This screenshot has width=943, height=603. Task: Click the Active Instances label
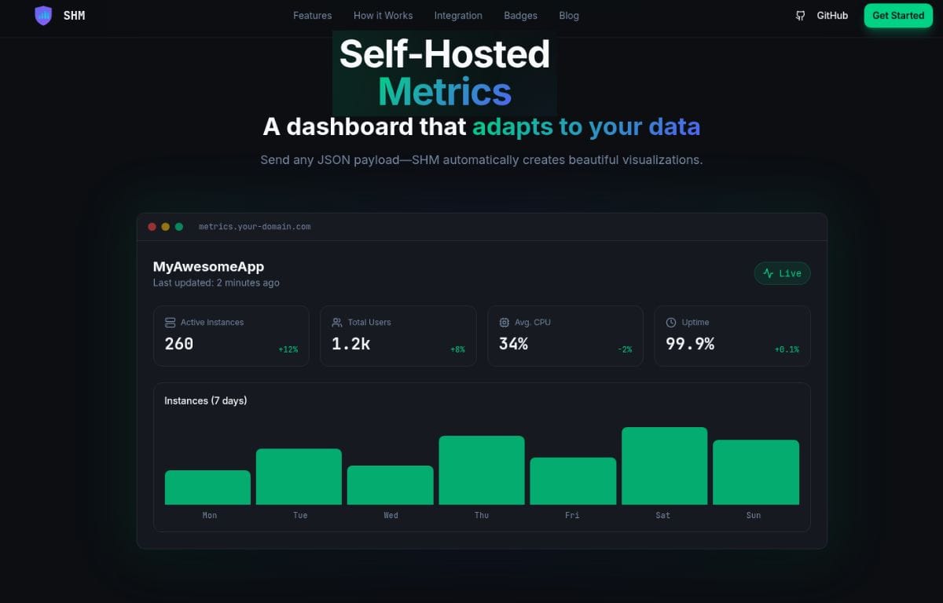[x=212, y=323]
